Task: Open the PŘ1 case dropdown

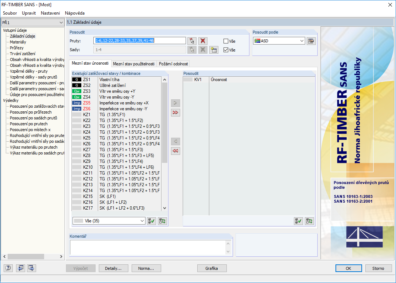Action: pyautogui.click(x=32, y=23)
